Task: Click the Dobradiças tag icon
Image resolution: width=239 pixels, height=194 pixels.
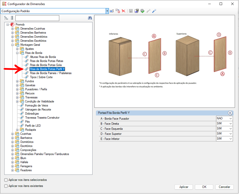Action: pyautogui.click(x=22, y=114)
